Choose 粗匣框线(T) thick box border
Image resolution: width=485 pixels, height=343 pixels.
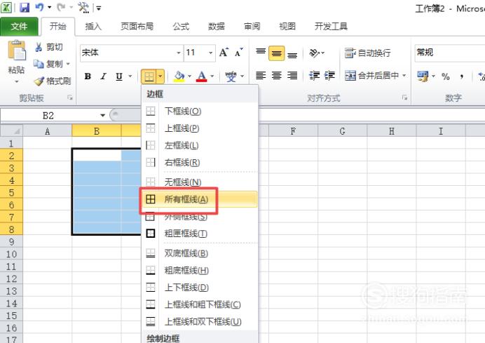tap(200, 234)
